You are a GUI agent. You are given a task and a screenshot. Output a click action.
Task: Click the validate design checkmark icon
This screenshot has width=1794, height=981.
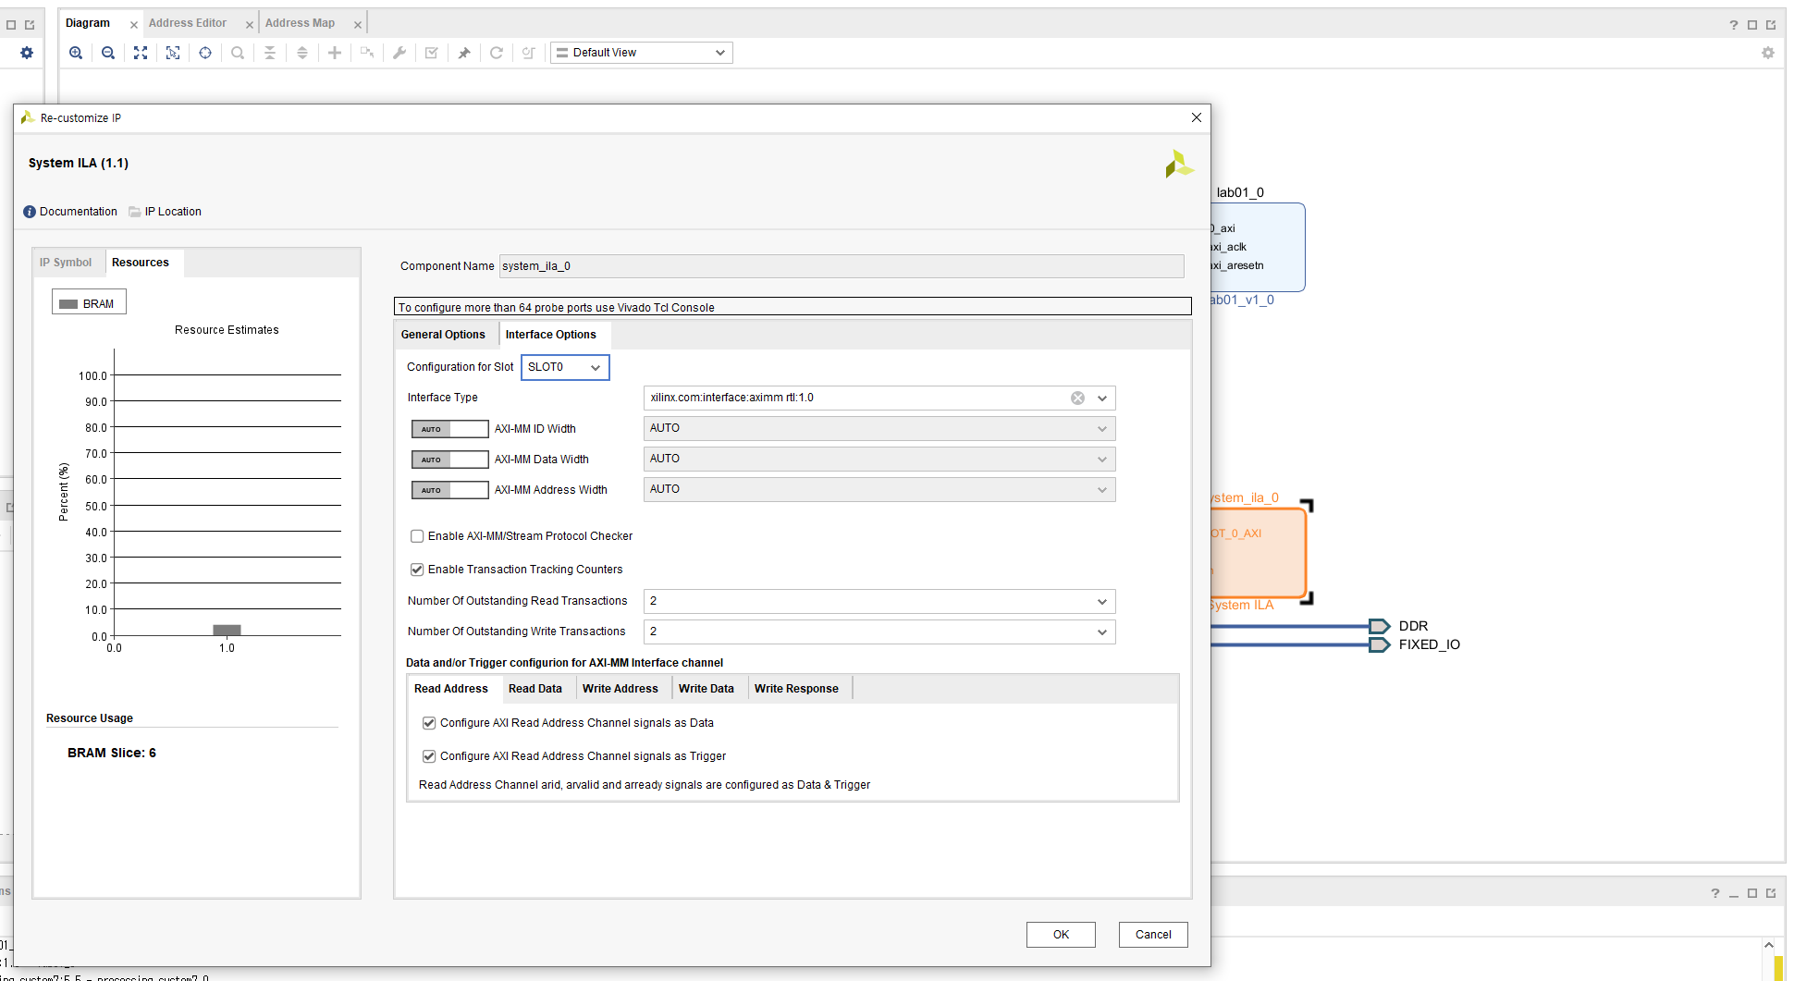point(432,53)
